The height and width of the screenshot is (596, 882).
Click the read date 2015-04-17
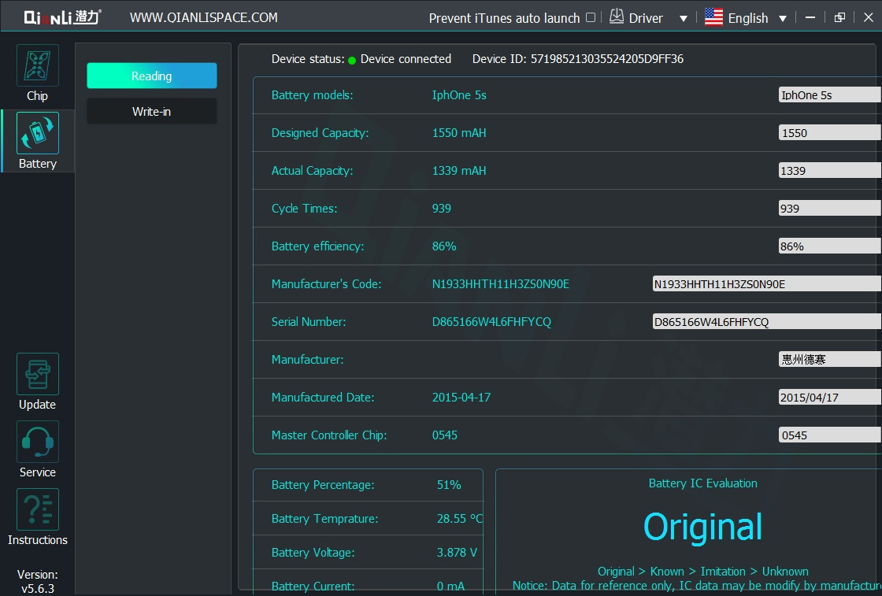tap(461, 397)
